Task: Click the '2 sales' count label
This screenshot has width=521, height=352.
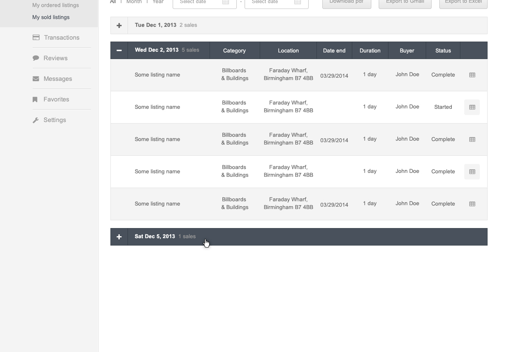Action: click(188, 25)
